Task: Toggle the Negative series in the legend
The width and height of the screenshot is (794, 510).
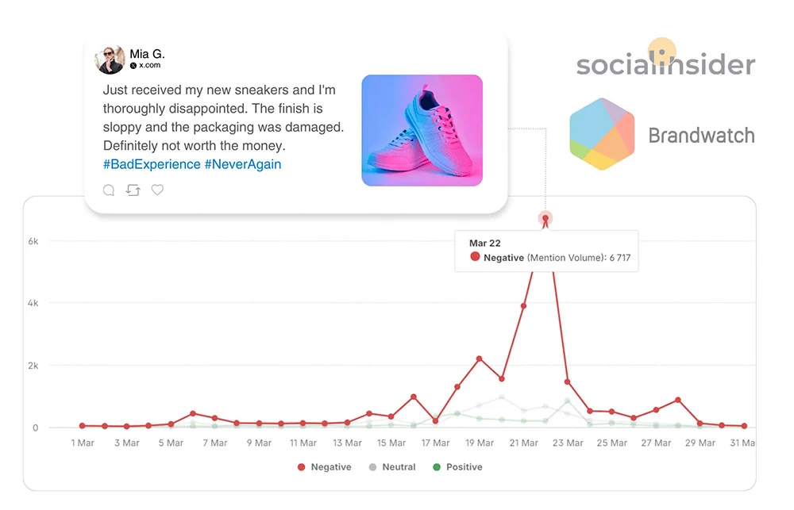Action: click(324, 467)
